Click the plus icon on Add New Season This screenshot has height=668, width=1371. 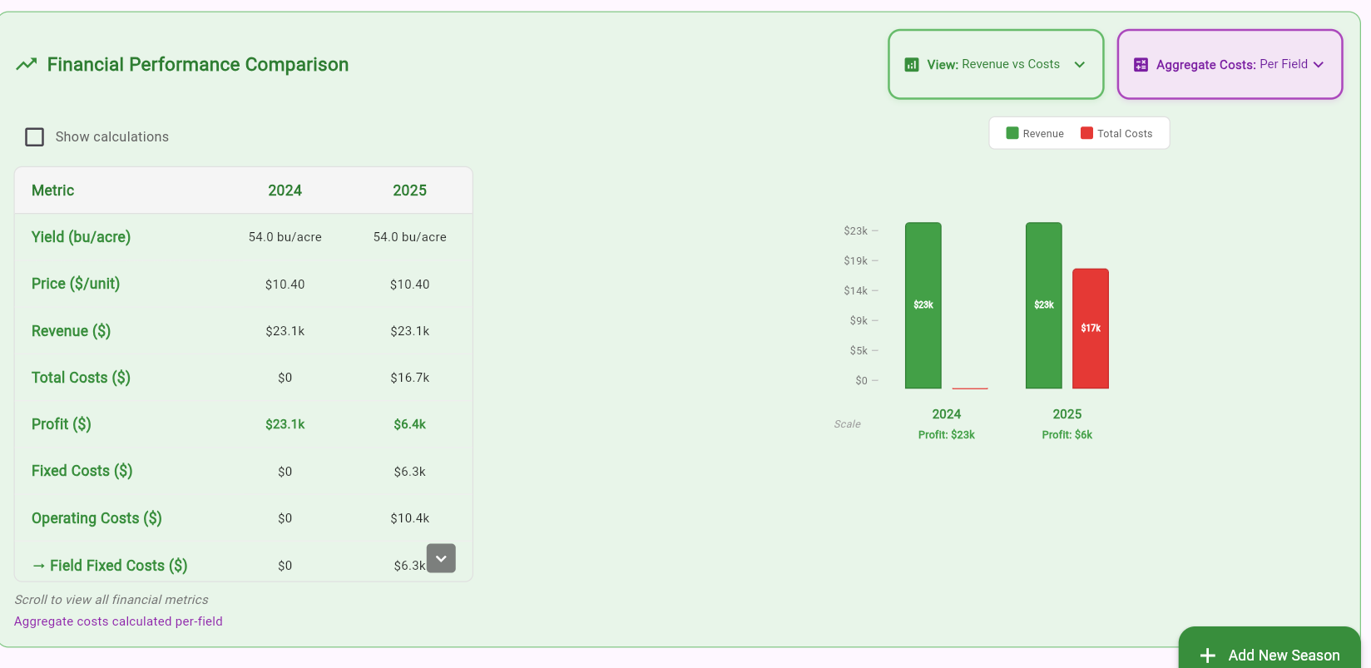point(1208,656)
